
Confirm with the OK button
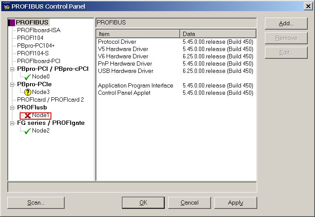pyautogui.click(x=143, y=203)
